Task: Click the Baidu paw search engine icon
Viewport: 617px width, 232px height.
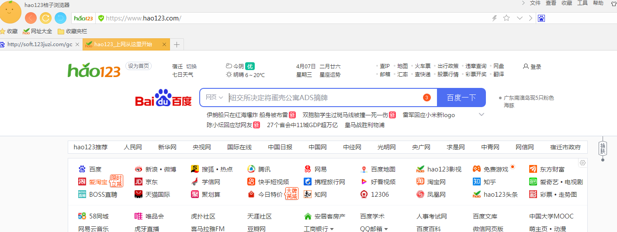Action: (x=541, y=18)
